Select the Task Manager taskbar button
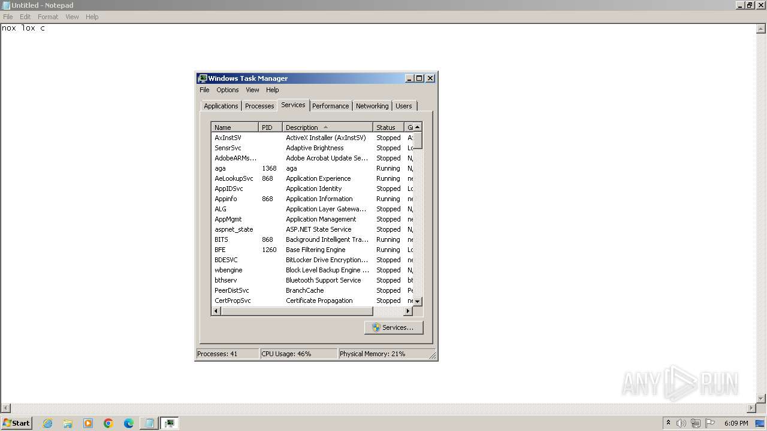The width and height of the screenshot is (767, 431). 170,423
